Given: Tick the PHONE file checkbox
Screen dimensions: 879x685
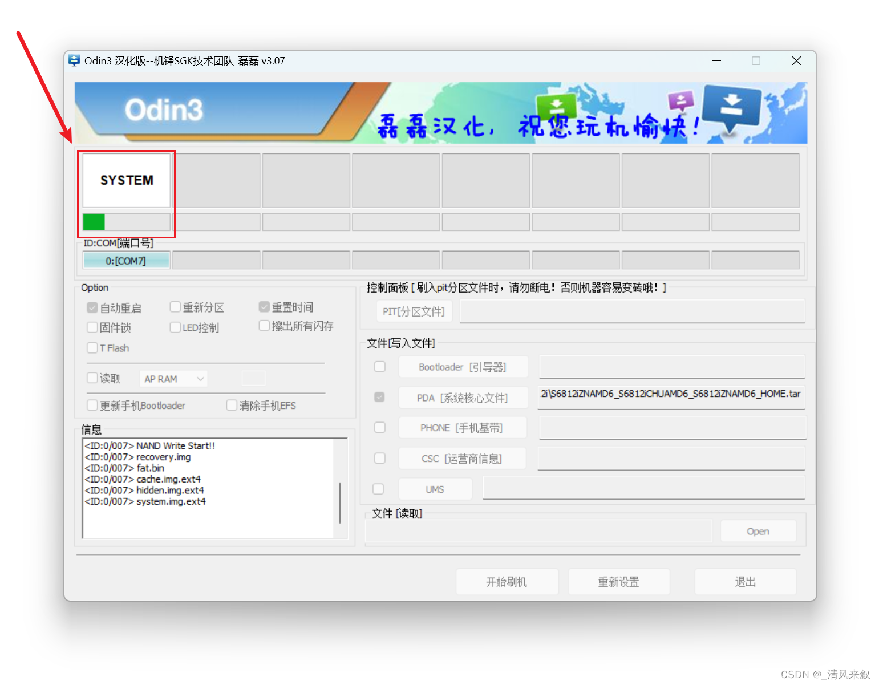Looking at the screenshot, I should [380, 427].
